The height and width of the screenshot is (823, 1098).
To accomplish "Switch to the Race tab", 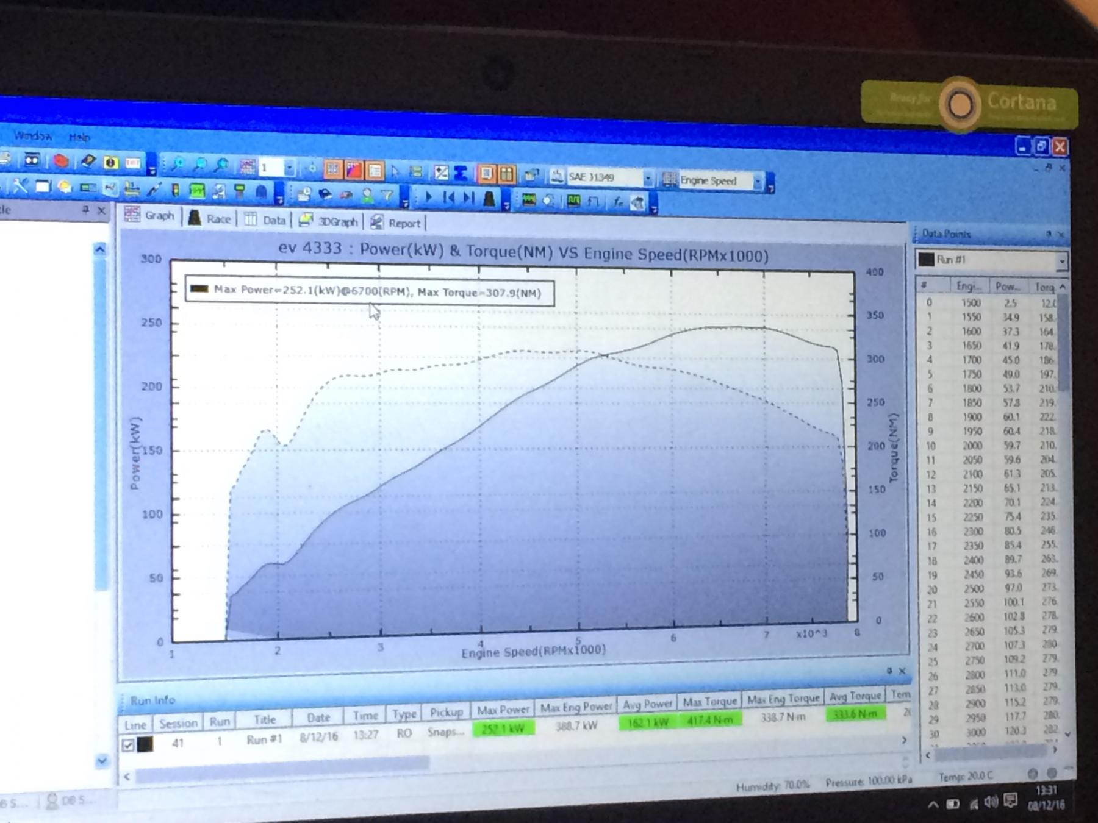I will point(210,218).
